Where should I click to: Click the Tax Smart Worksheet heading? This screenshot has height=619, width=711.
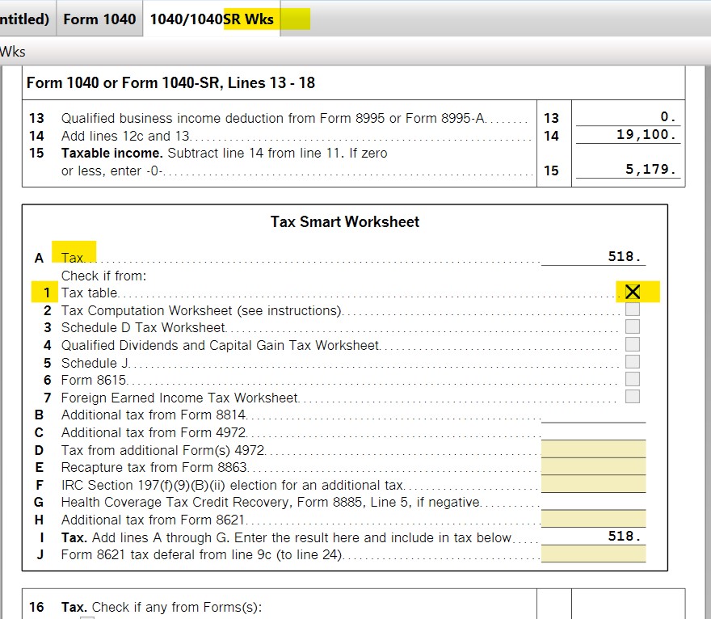tap(345, 221)
